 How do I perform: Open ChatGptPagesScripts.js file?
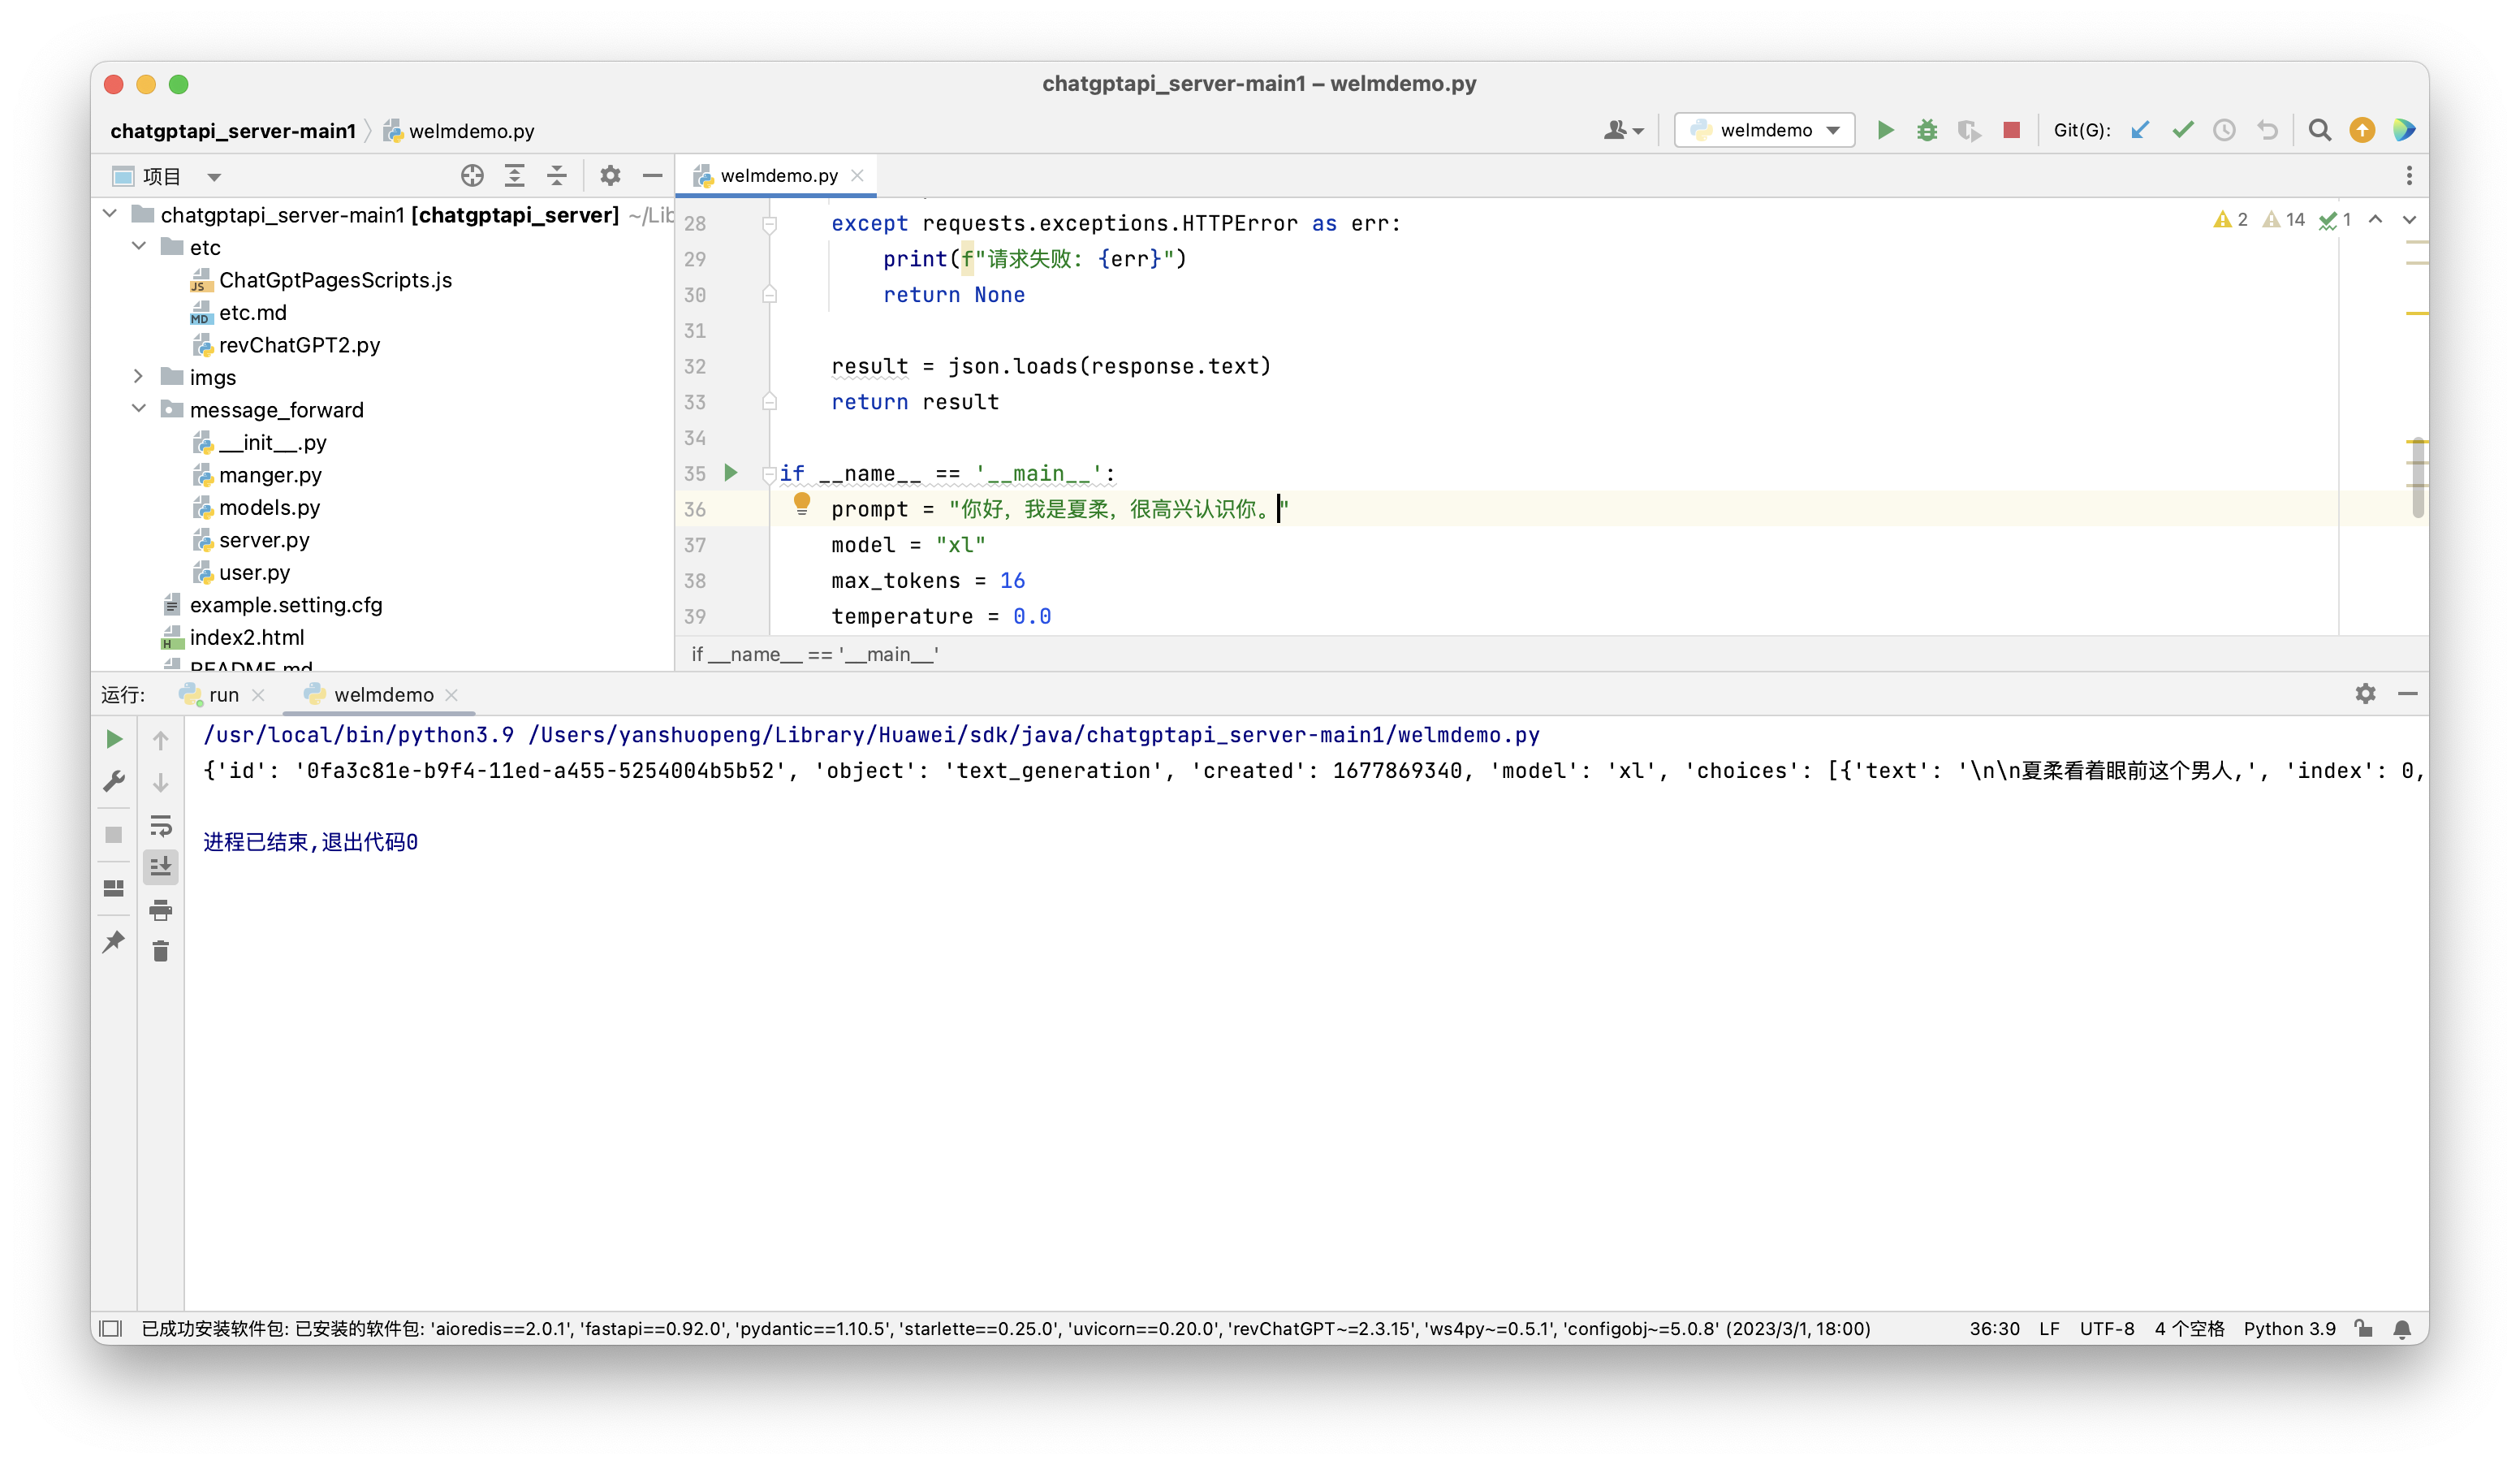point(335,280)
